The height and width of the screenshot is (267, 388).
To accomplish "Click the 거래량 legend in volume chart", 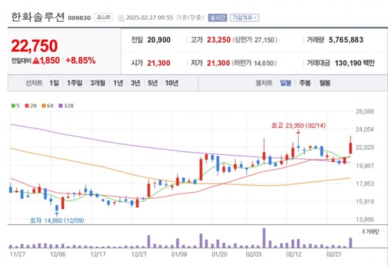I will 371,231.
